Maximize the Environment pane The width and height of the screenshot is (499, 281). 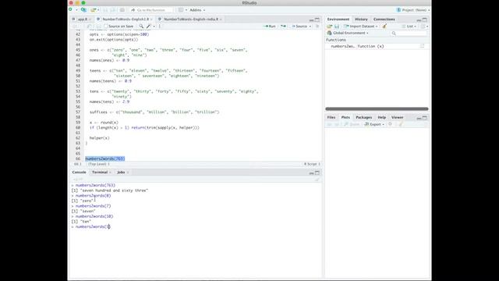425,20
